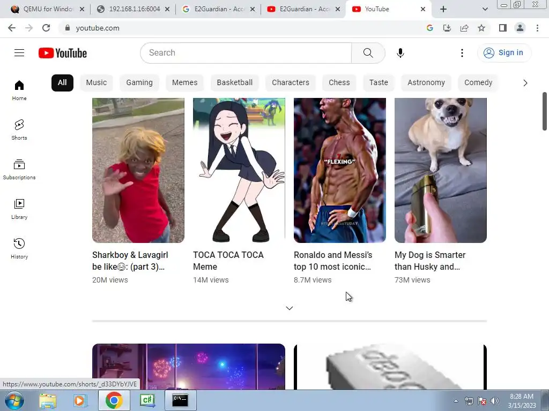549x411 pixels.
Task: Click the Chrome taskbar icon
Action: tap(114, 400)
